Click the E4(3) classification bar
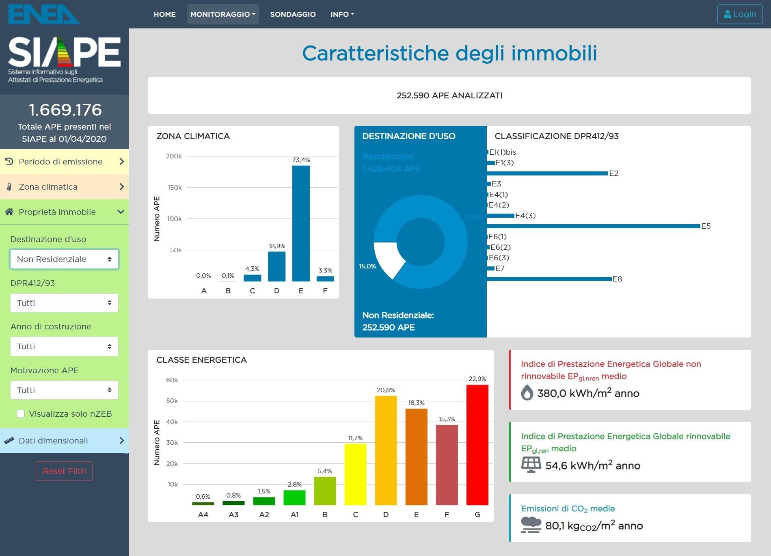The width and height of the screenshot is (771, 556). tap(500, 216)
